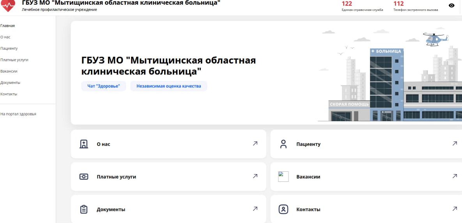Screen dimensions: 462x223
Task: Click the 122 reference service phone number
Action: pyautogui.click(x=347, y=4)
